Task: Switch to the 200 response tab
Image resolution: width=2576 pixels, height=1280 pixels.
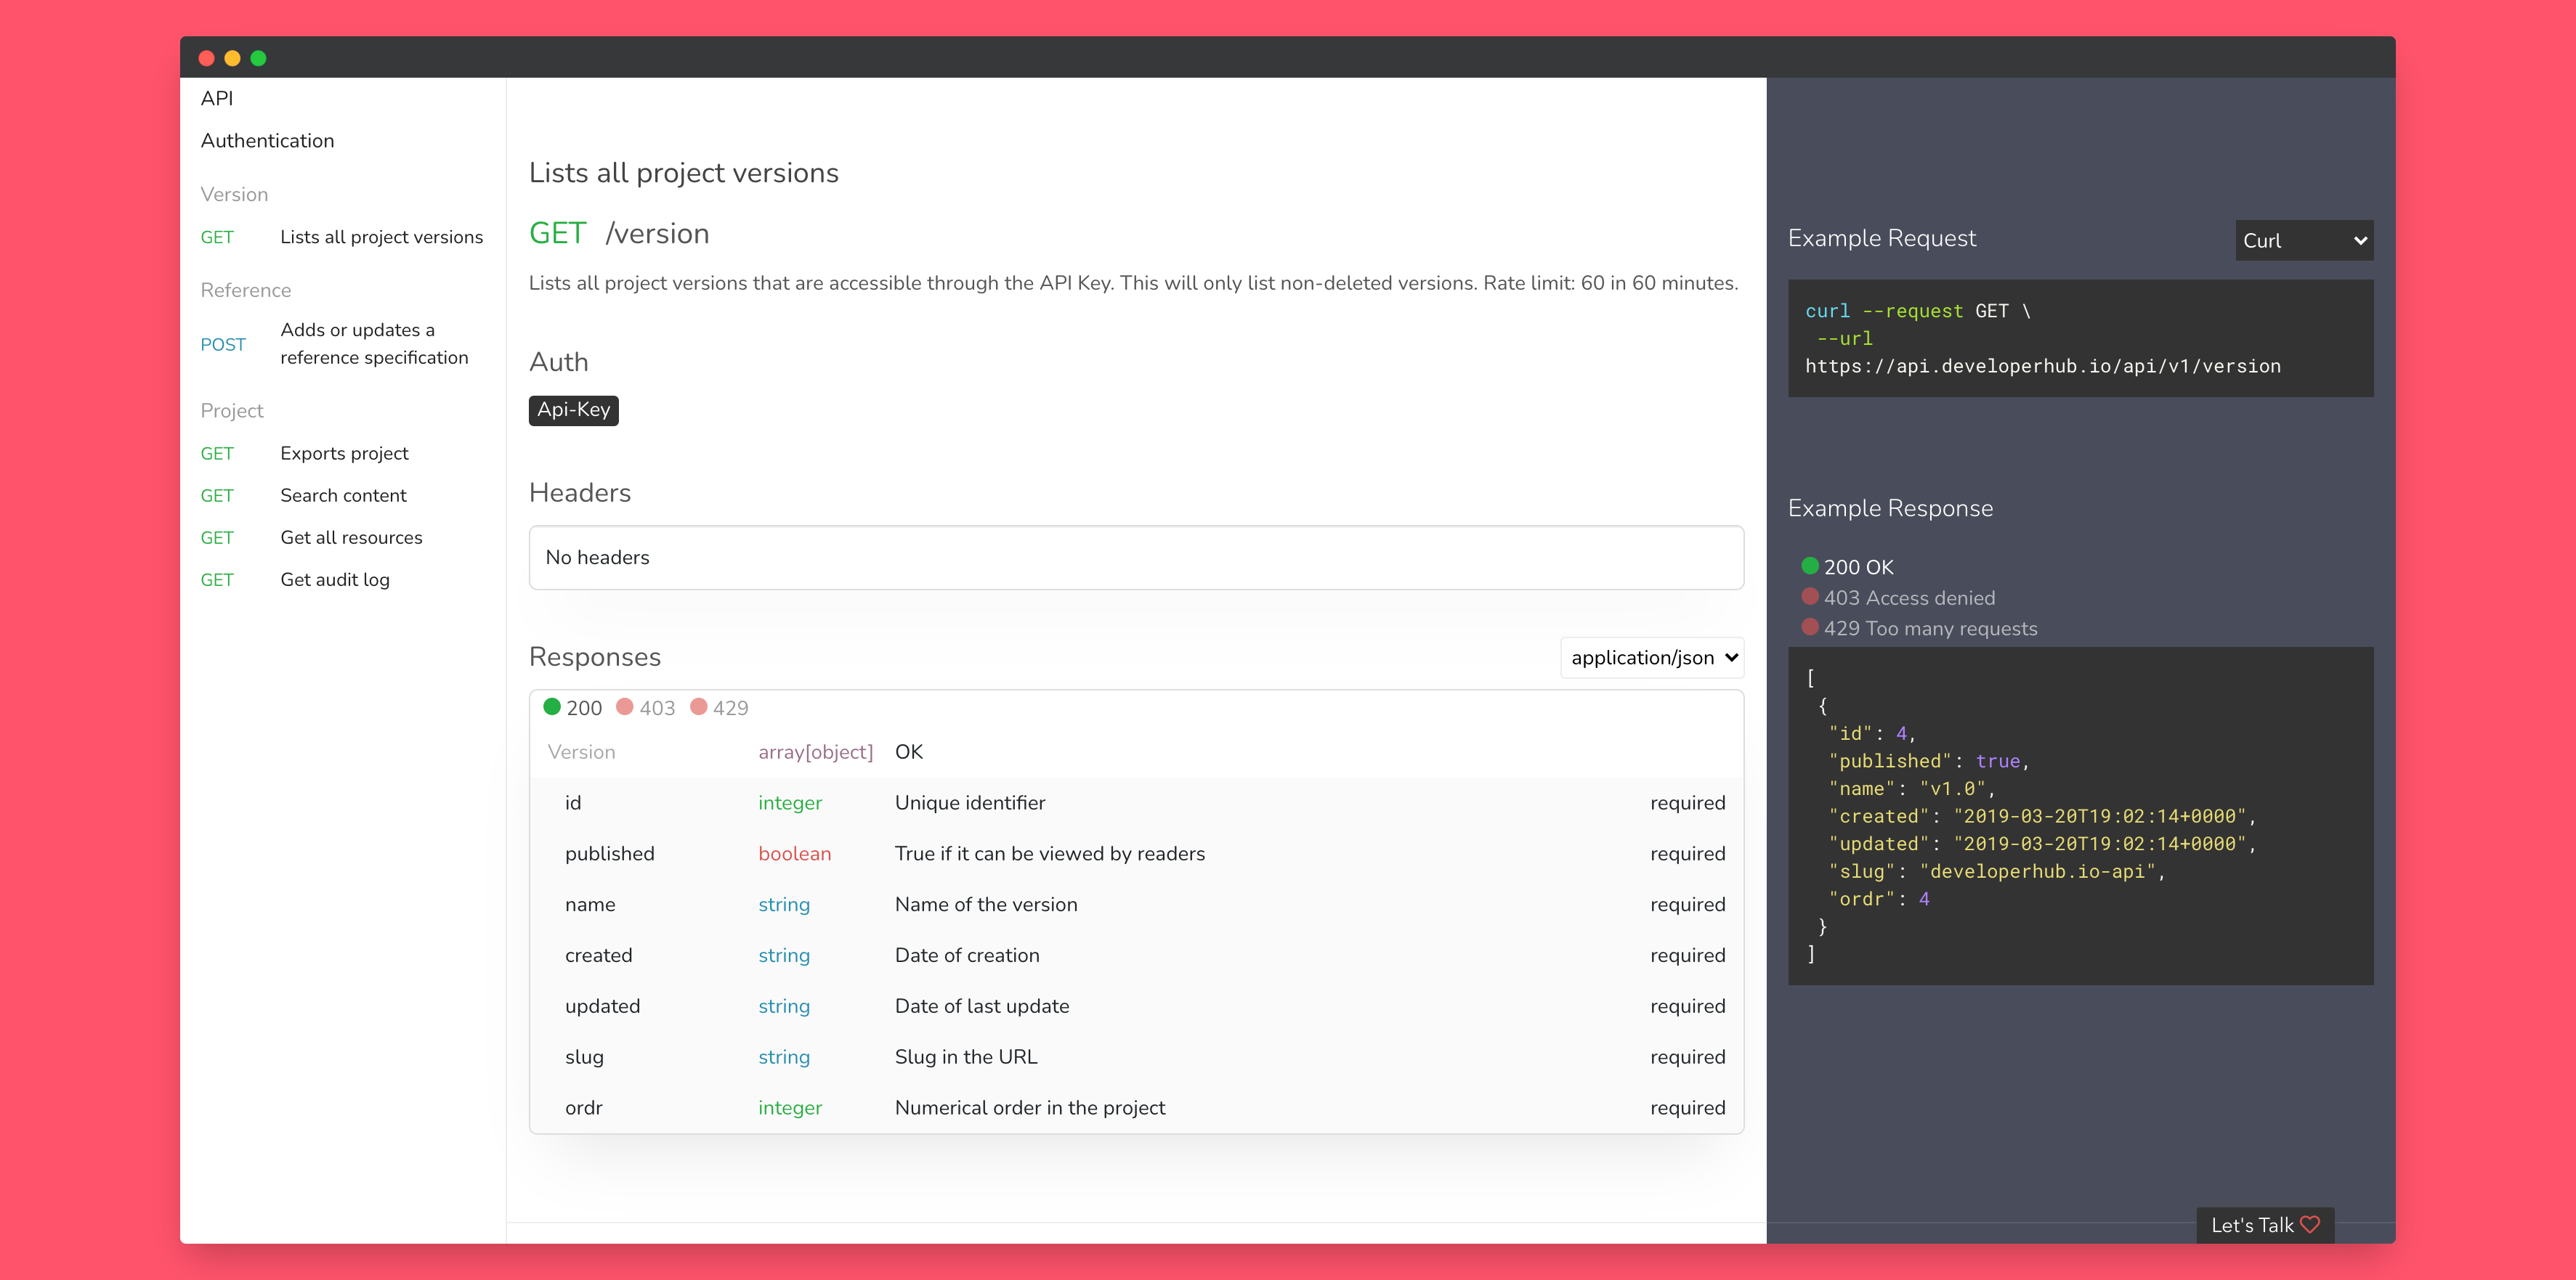Action: pos(573,707)
